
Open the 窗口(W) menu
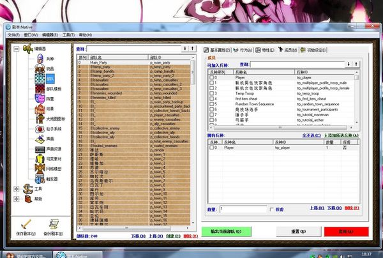[31, 35]
